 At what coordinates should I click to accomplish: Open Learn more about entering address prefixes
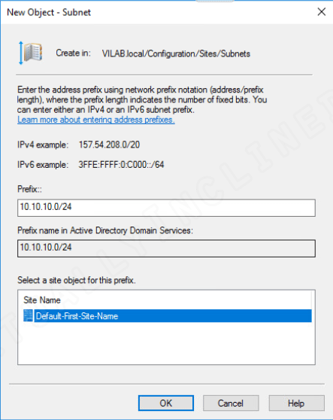click(x=96, y=120)
